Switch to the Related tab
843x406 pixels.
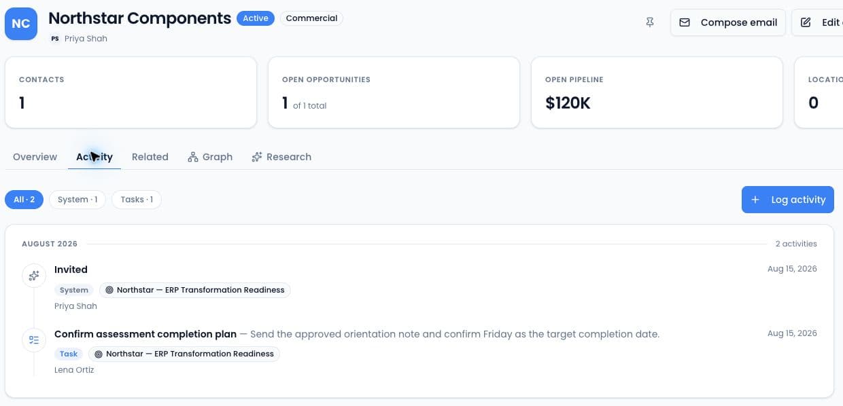150,157
